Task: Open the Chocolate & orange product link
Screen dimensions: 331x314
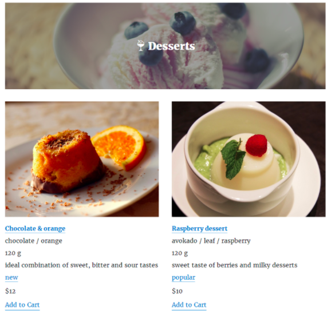Action: click(x=35, y=228)
